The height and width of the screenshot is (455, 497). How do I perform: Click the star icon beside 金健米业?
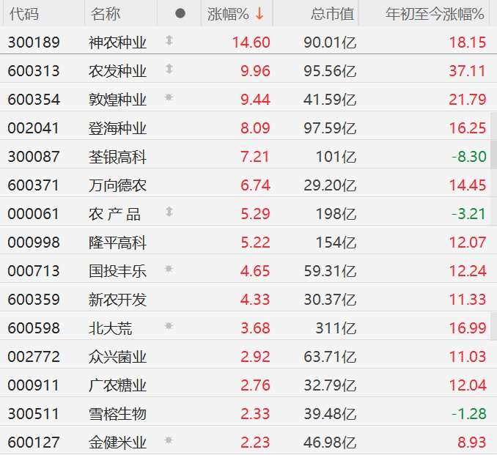(169, 440)
